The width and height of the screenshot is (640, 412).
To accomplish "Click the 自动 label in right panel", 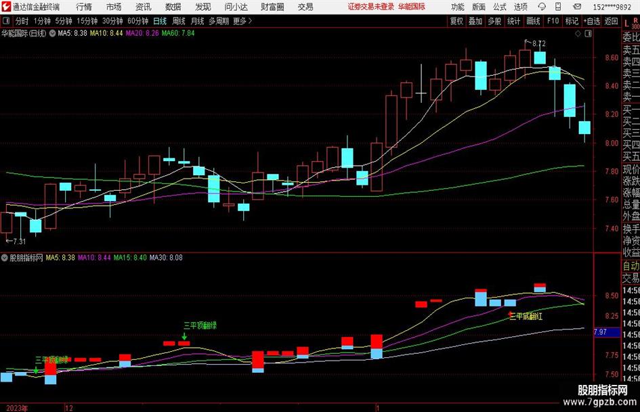I will click(631, 266).
